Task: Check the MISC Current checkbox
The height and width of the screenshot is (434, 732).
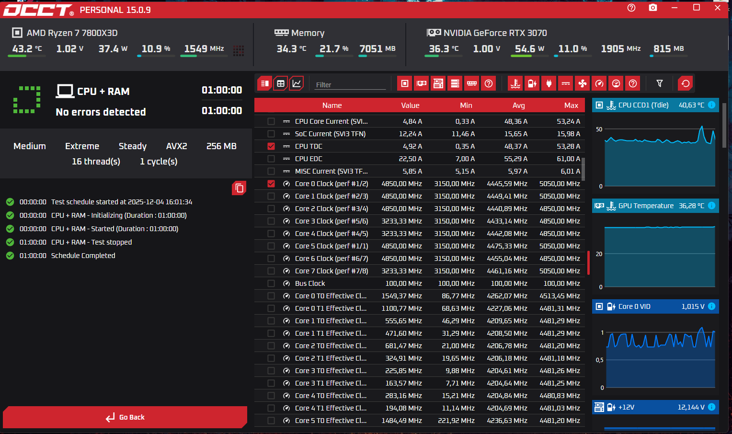Action: 271,171
